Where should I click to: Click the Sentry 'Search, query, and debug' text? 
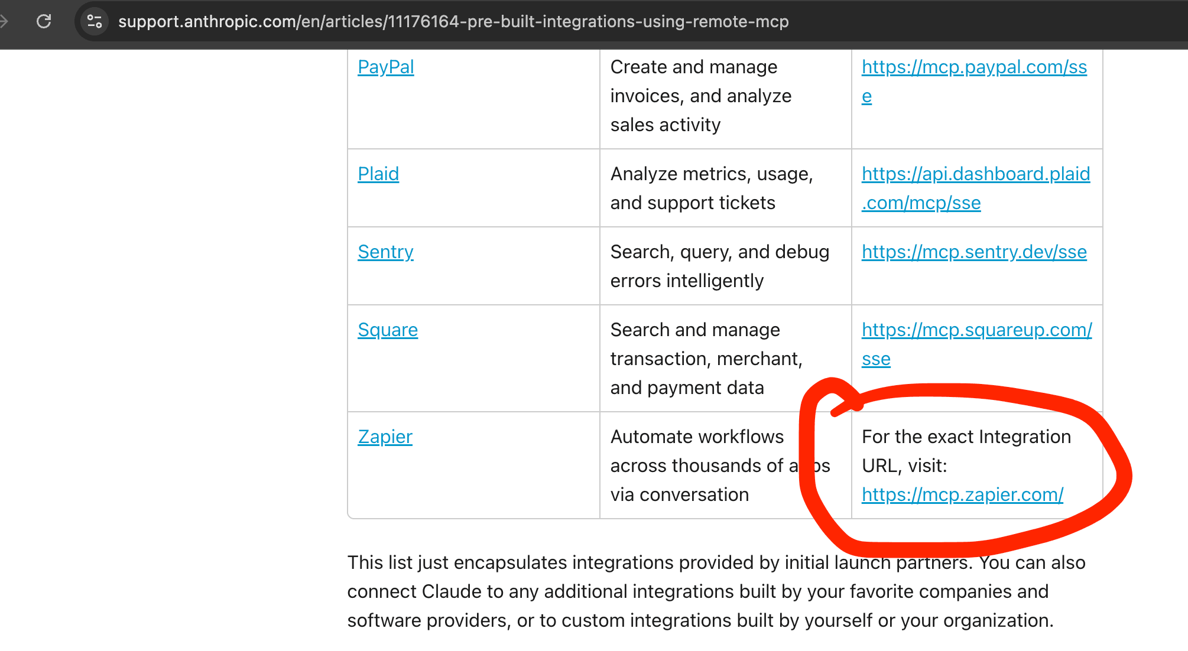click(x=720, y=266)
